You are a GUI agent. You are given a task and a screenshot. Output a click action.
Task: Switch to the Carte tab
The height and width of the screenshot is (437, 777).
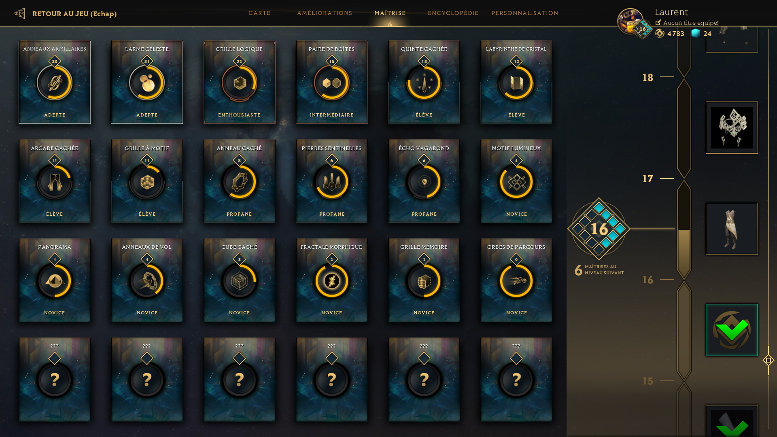(259, 13)
